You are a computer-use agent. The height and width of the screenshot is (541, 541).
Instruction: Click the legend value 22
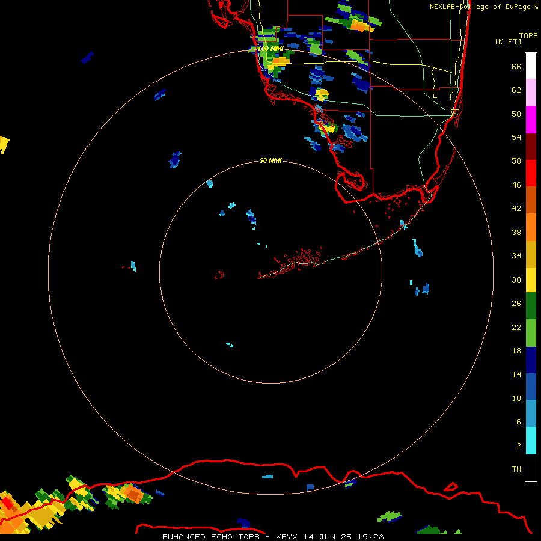pyautogui.click(x=516, y=327)
